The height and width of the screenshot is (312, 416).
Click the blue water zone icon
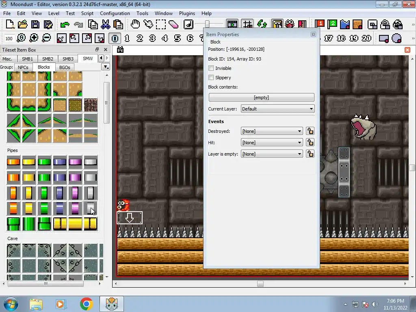point(345,24)
